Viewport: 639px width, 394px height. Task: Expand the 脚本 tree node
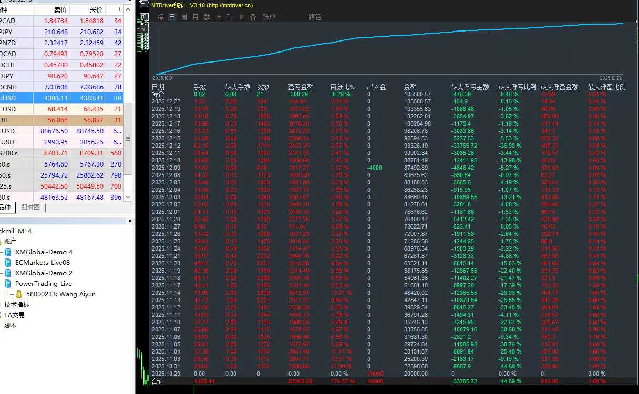pyautogui.click(x=11, y=326)
